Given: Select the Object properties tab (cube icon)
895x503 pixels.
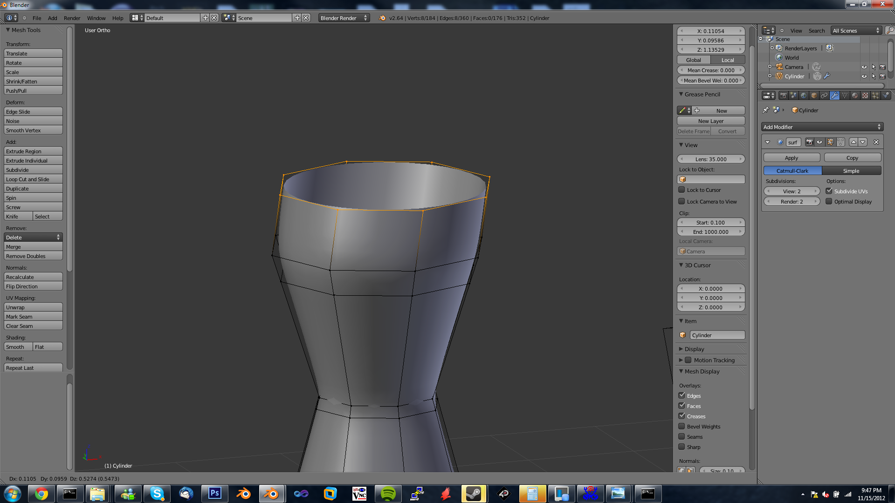Looking at the screenshot, I should pyautogui.click(x=814, y=95).
